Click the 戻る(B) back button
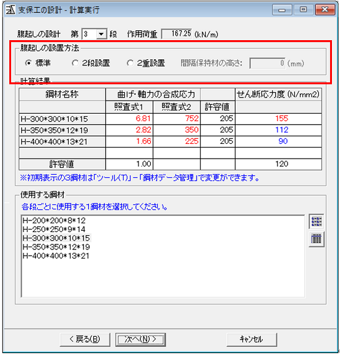The width and height of the screenshot is (340, 355). click(85, 339)
